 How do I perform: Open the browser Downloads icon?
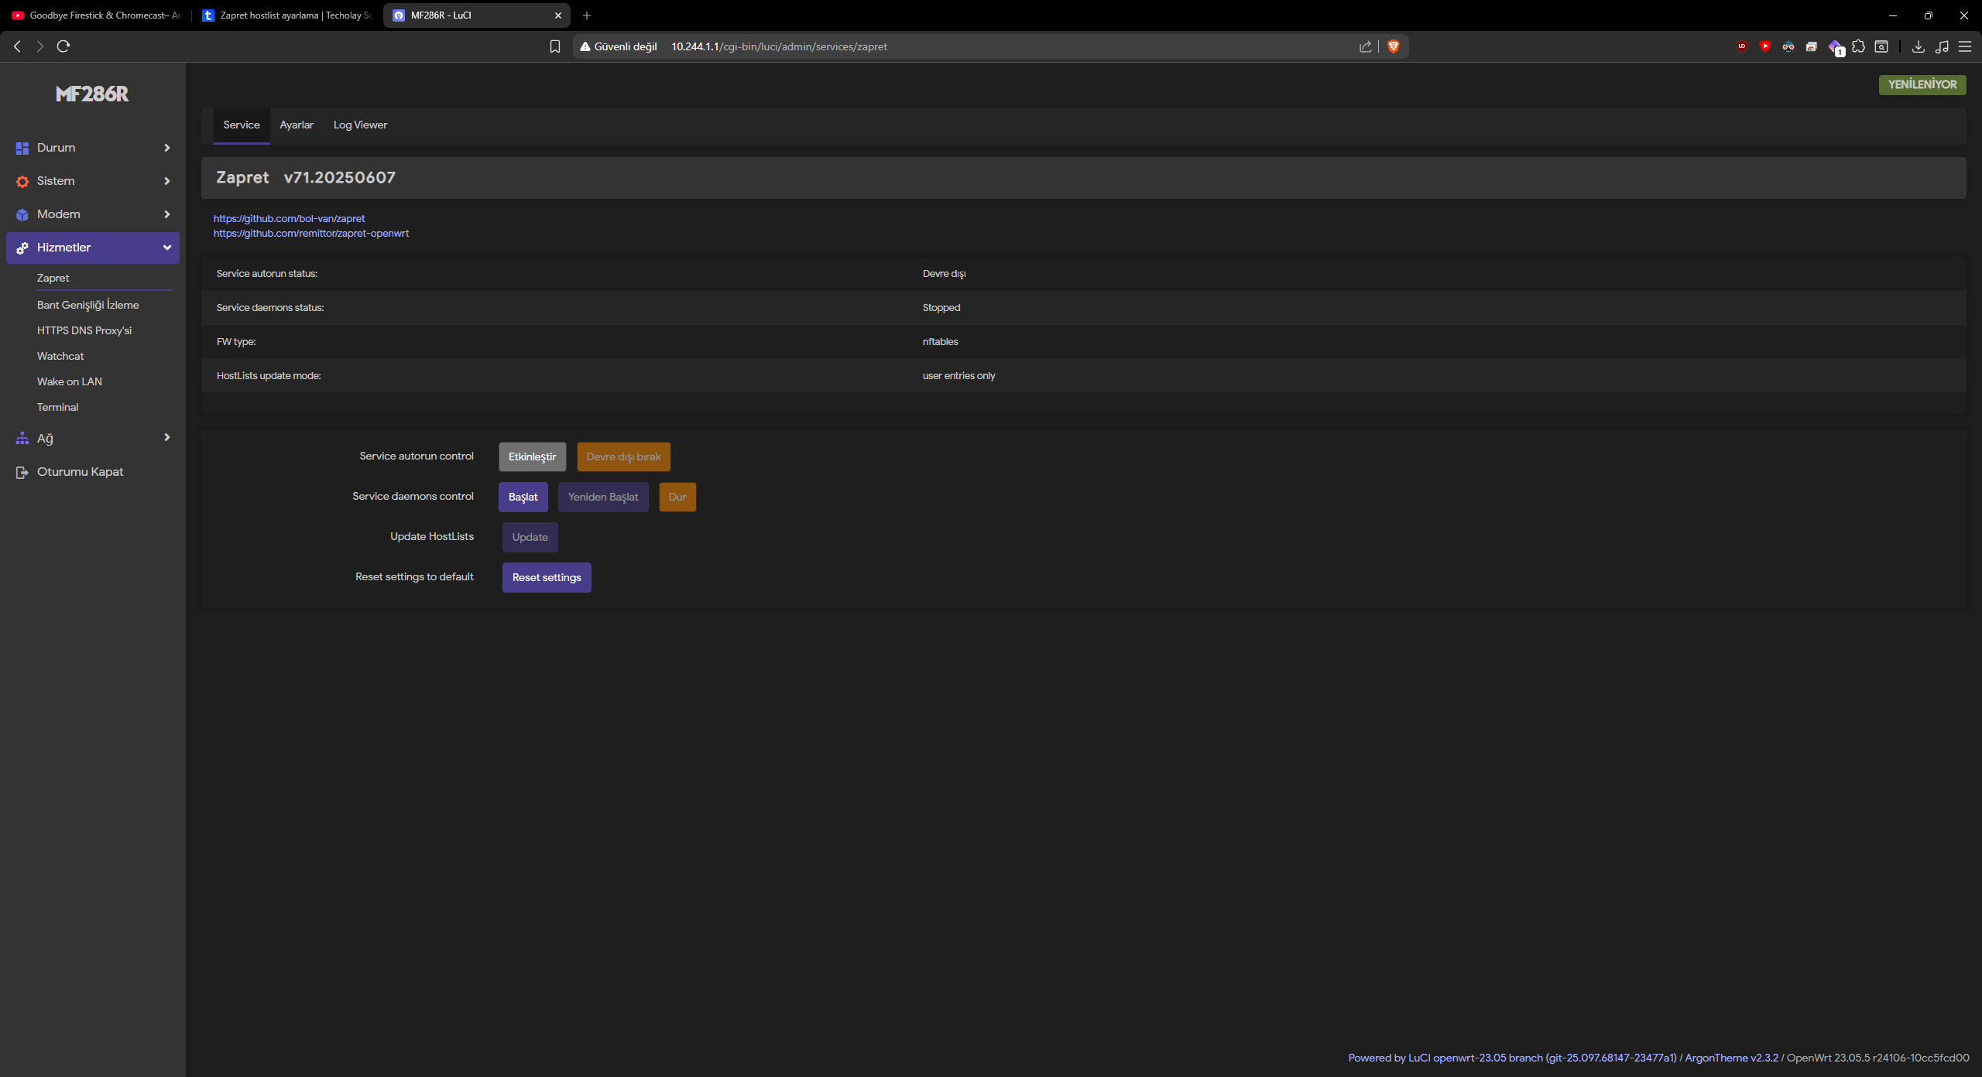(1918, 46)
